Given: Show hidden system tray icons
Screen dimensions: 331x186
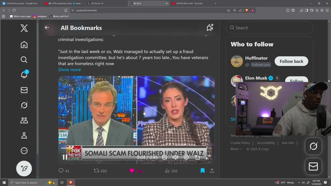Looking at the screenshot, I should click(299, 183).
